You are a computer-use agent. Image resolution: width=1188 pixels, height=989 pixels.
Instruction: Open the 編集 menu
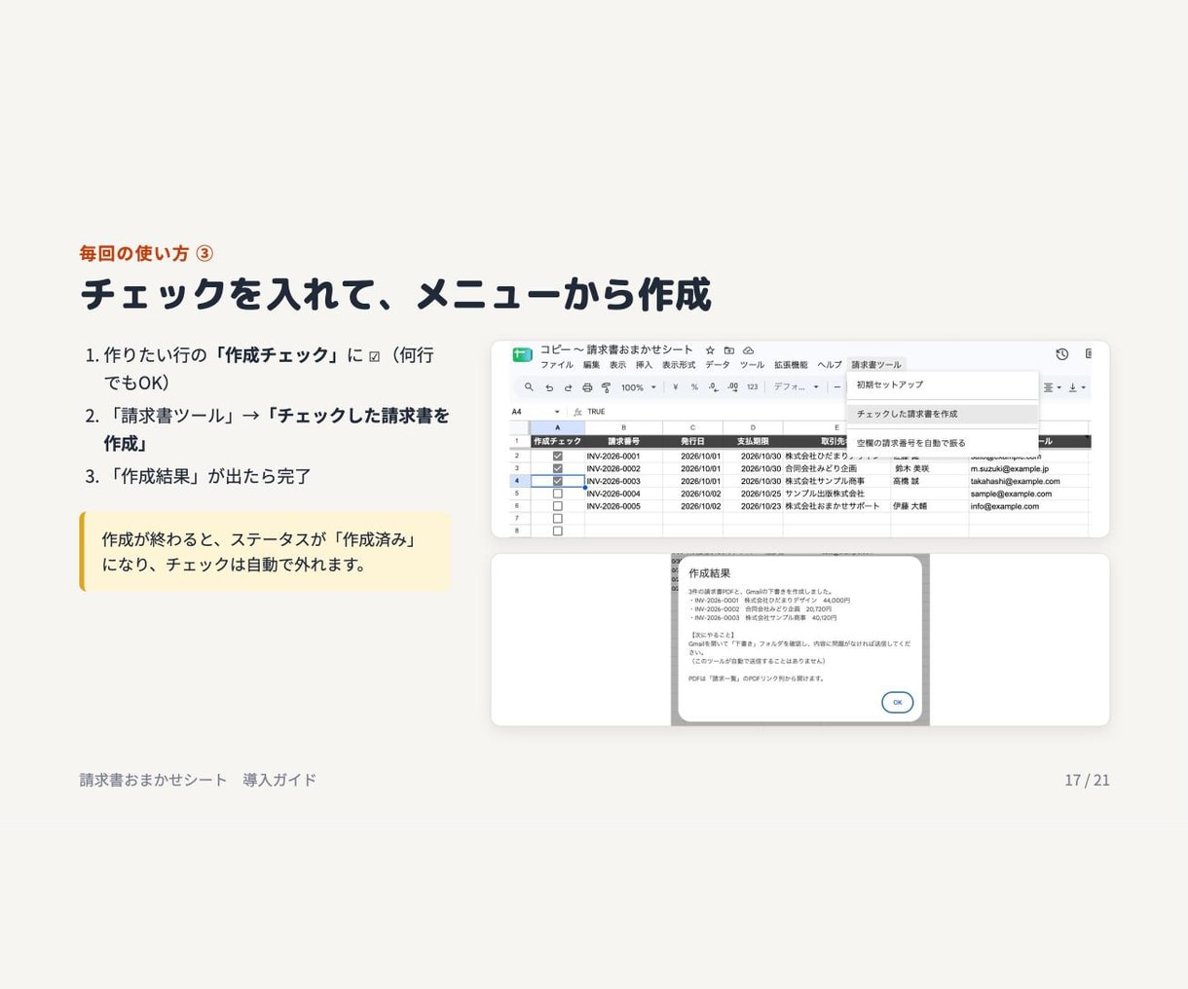point(591,365)
